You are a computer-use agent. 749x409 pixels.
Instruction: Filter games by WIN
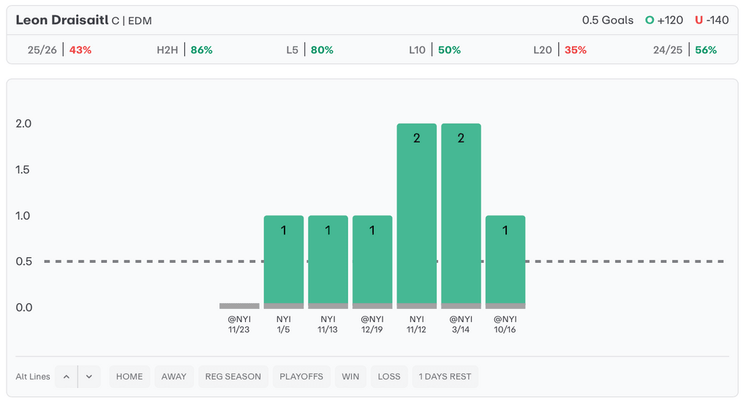coord(350,377)
